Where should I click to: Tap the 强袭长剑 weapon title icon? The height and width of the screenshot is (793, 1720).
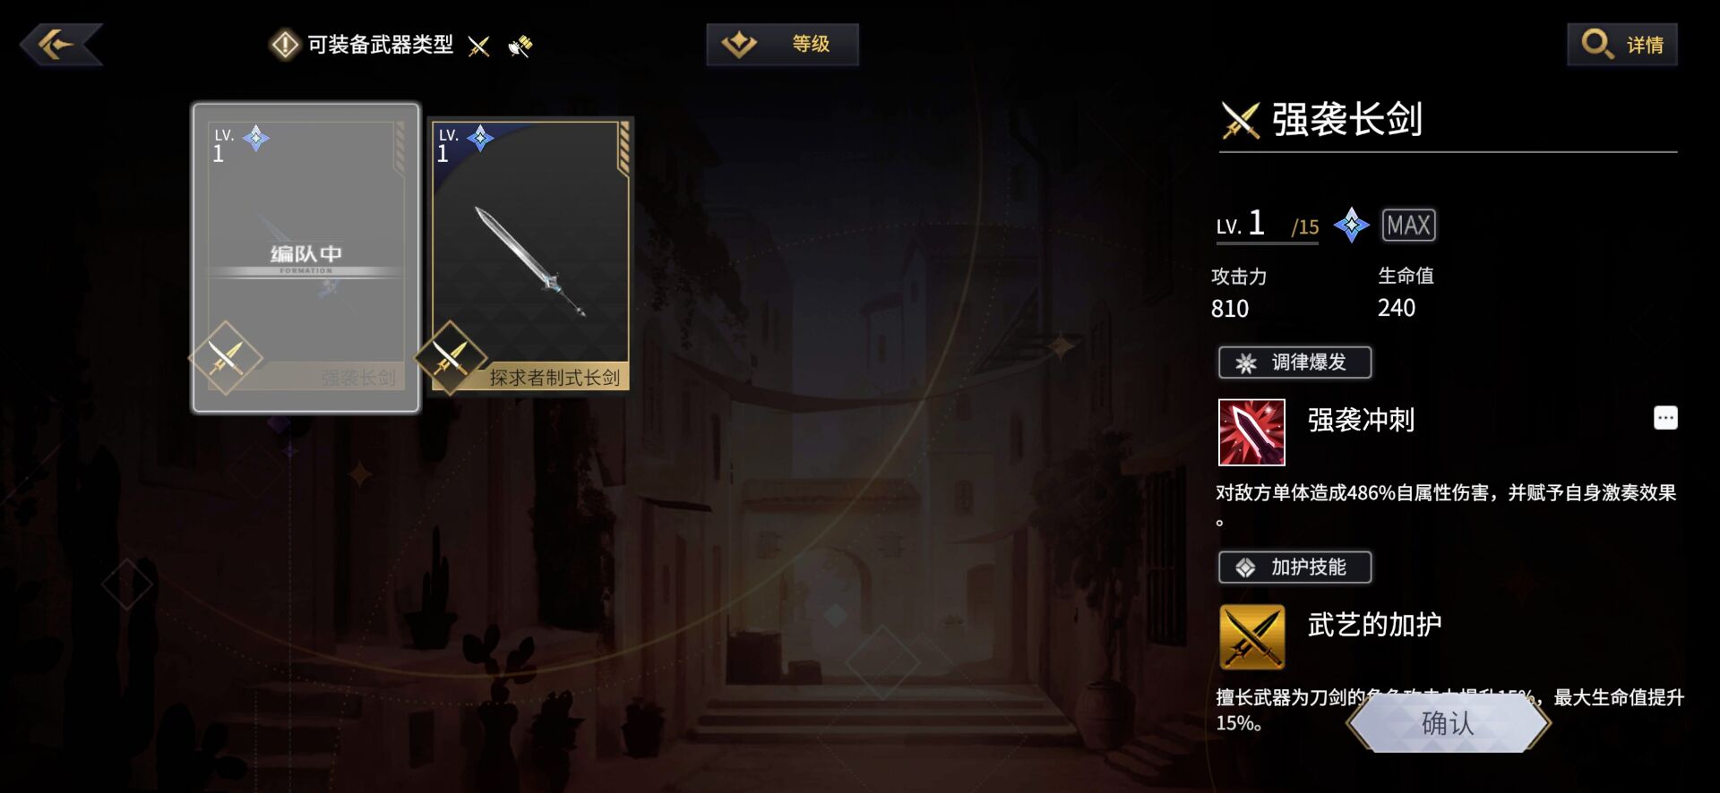[1241, 120]
